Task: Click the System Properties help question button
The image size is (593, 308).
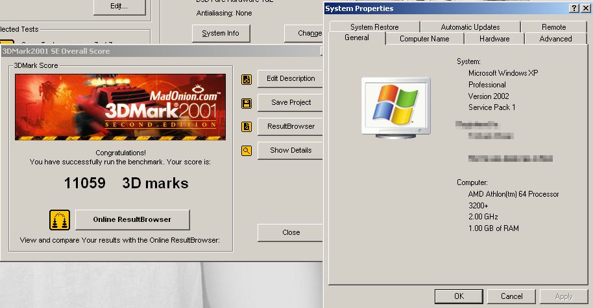Action: click(574, 8)
